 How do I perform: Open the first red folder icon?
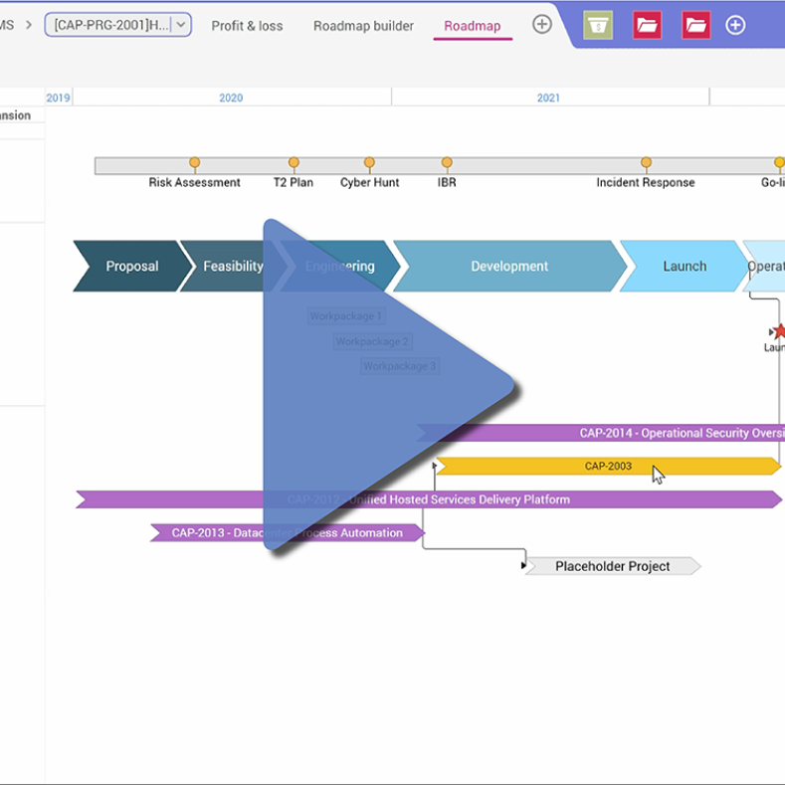tap(647, 25)
